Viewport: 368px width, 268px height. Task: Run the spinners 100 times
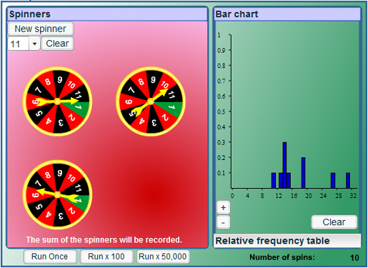tap(106, 257)
